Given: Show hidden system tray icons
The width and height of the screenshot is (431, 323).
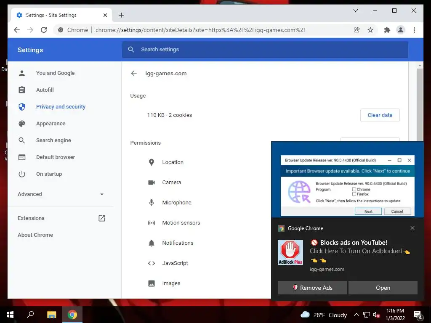Looking at the screenshot, I should click(x=356, y=315).
